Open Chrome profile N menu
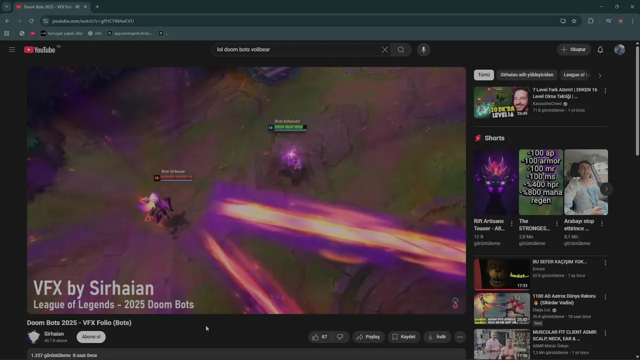The height and width of the screenshot is (360, 640). pos(620,21)
